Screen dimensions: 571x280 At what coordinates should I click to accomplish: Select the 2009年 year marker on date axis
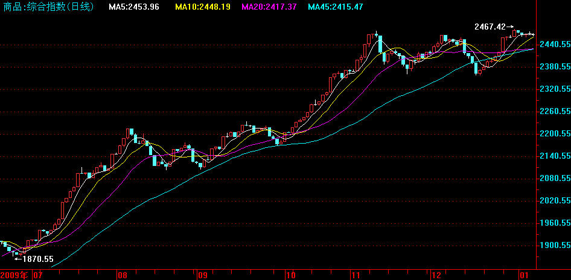pos(14,275)
